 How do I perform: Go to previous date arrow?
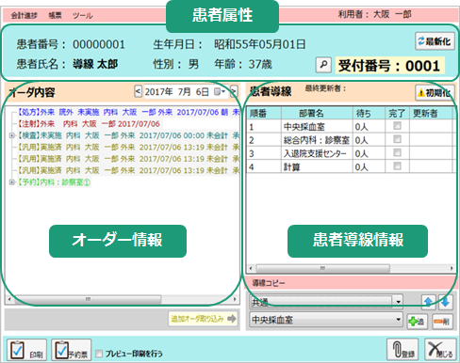[138, 91]
